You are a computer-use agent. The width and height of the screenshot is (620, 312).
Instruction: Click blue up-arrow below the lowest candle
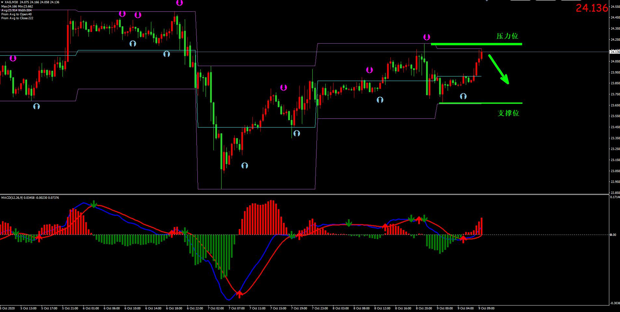[245, 166]
